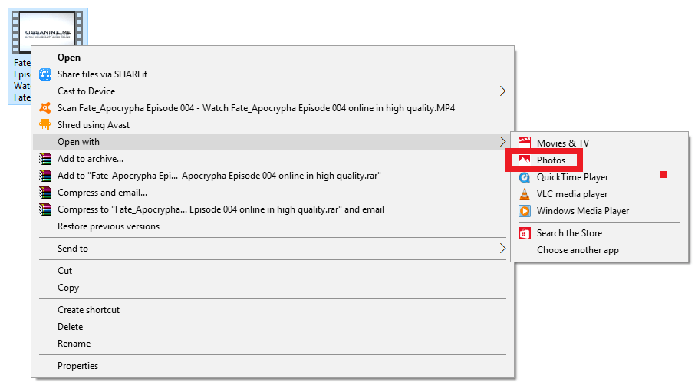Delete the selected file
This screenshot has height=389, width=698.
[70, 327]
